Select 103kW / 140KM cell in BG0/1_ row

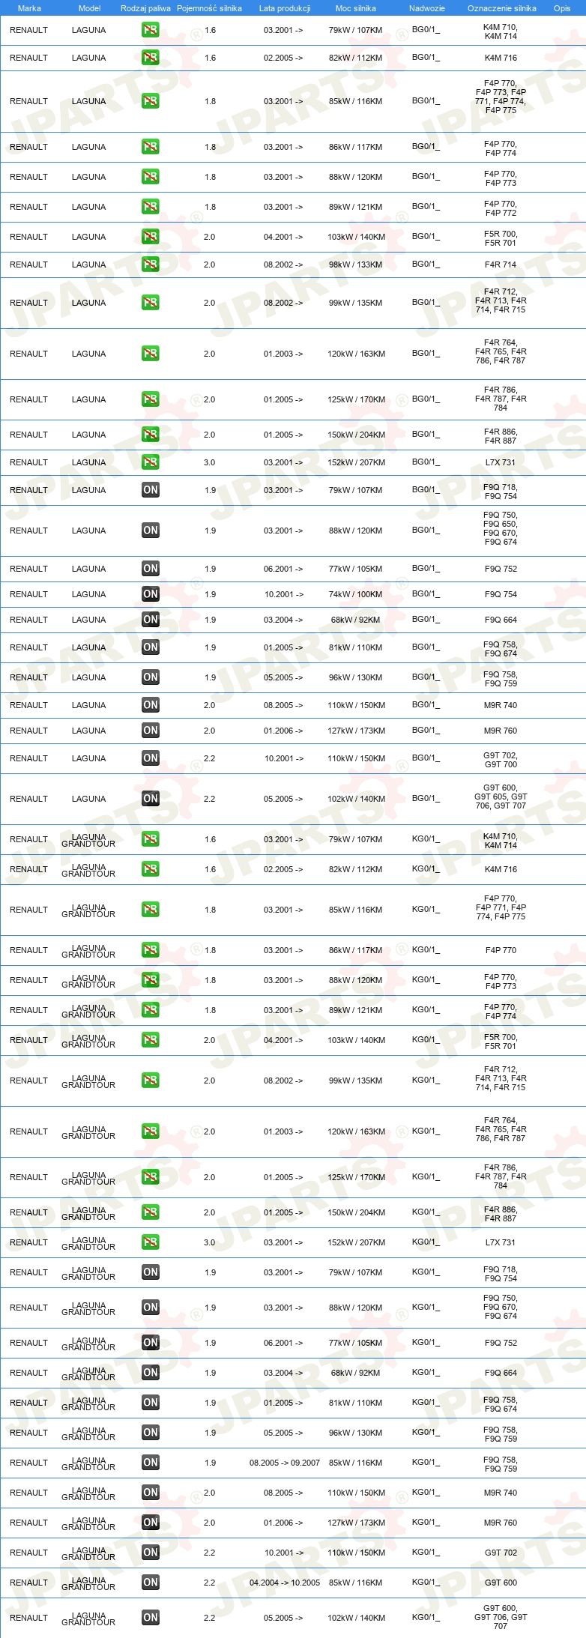point(356,237)
